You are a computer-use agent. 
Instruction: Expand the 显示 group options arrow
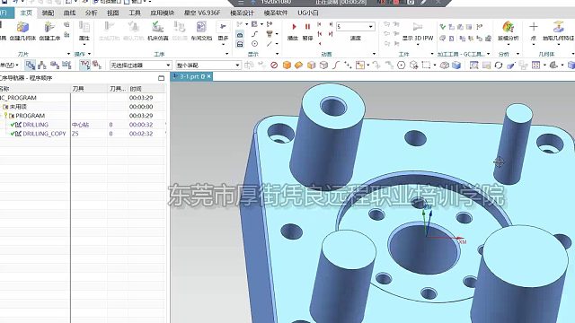pyautogui.click(x=278, y=54)
